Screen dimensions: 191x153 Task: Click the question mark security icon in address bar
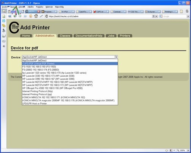[153, 16]
